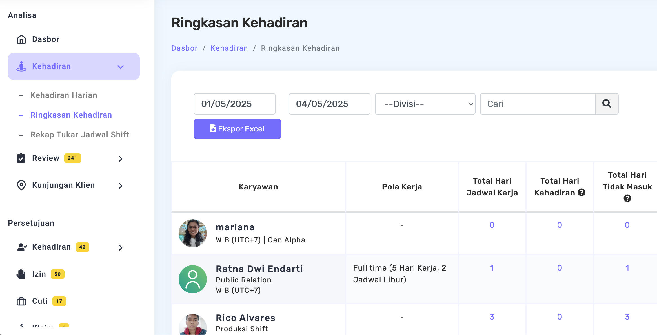Click the employee name Rico Alvares
657x335 pixels.
point(245,318)
